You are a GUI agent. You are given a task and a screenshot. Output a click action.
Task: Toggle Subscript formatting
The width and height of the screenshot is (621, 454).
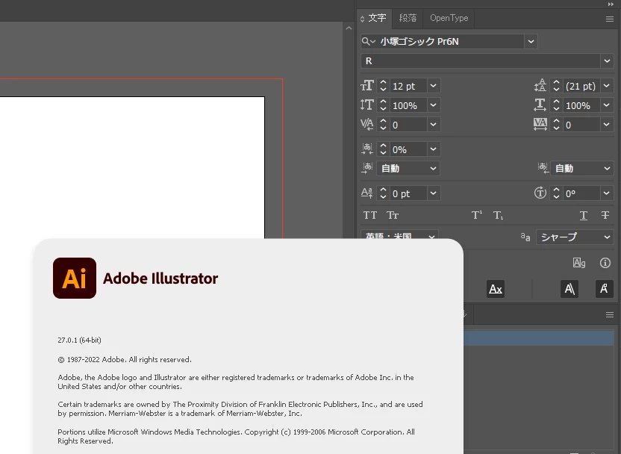coord(499,215)
